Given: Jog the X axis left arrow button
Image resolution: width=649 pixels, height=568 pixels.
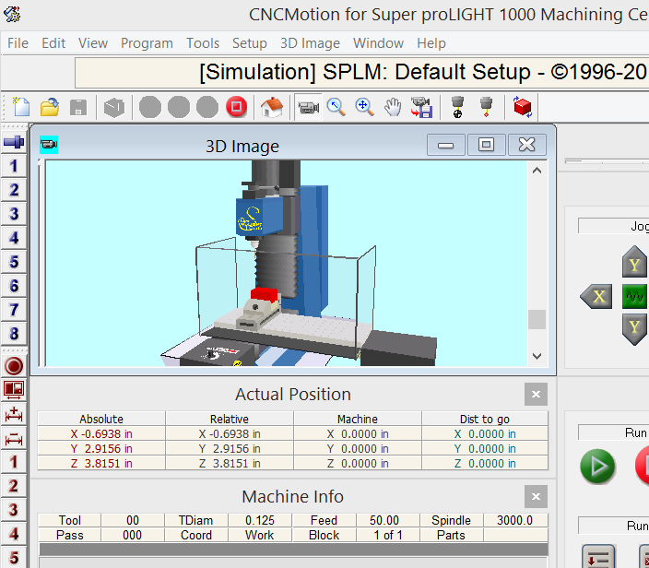Looking at the screenshot, I should pyautogui.click(x=596, y=296).
